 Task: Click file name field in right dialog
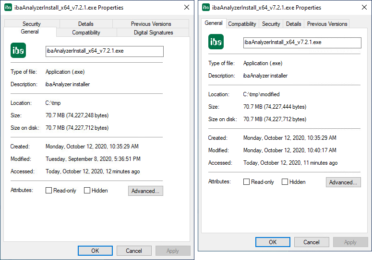point(302,43)
